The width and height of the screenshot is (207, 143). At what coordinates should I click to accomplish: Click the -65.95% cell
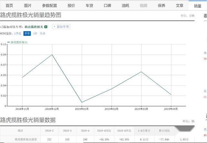pyautogui.click(x=124, y=139)
